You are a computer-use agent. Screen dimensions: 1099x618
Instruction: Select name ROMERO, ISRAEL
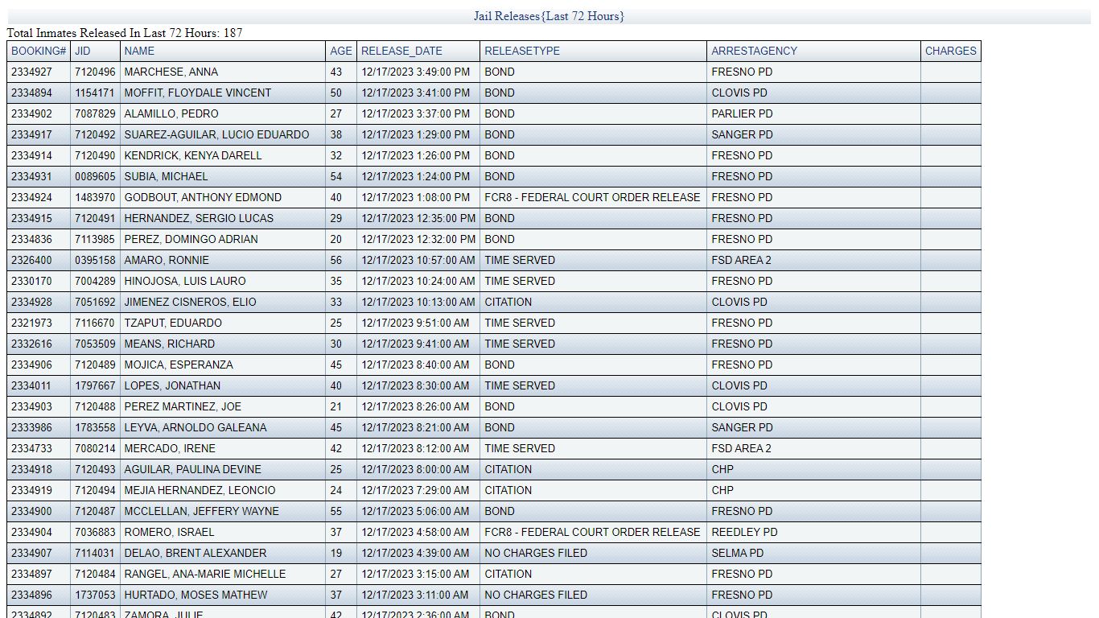169,532
